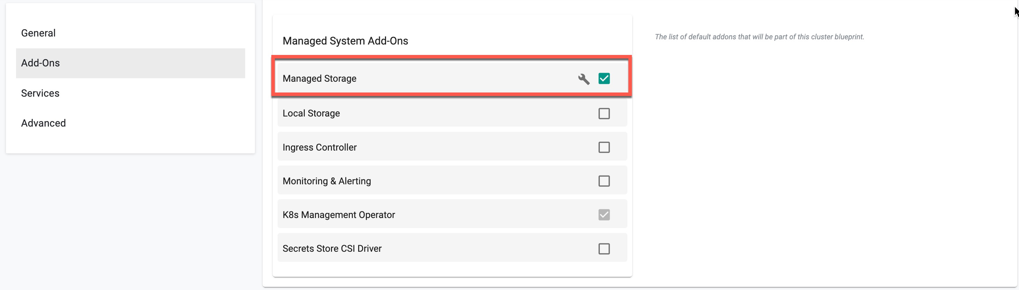Uncheck the Managed Storage checkbox
Screen dimensions: 1019x290
pos(604,79)
